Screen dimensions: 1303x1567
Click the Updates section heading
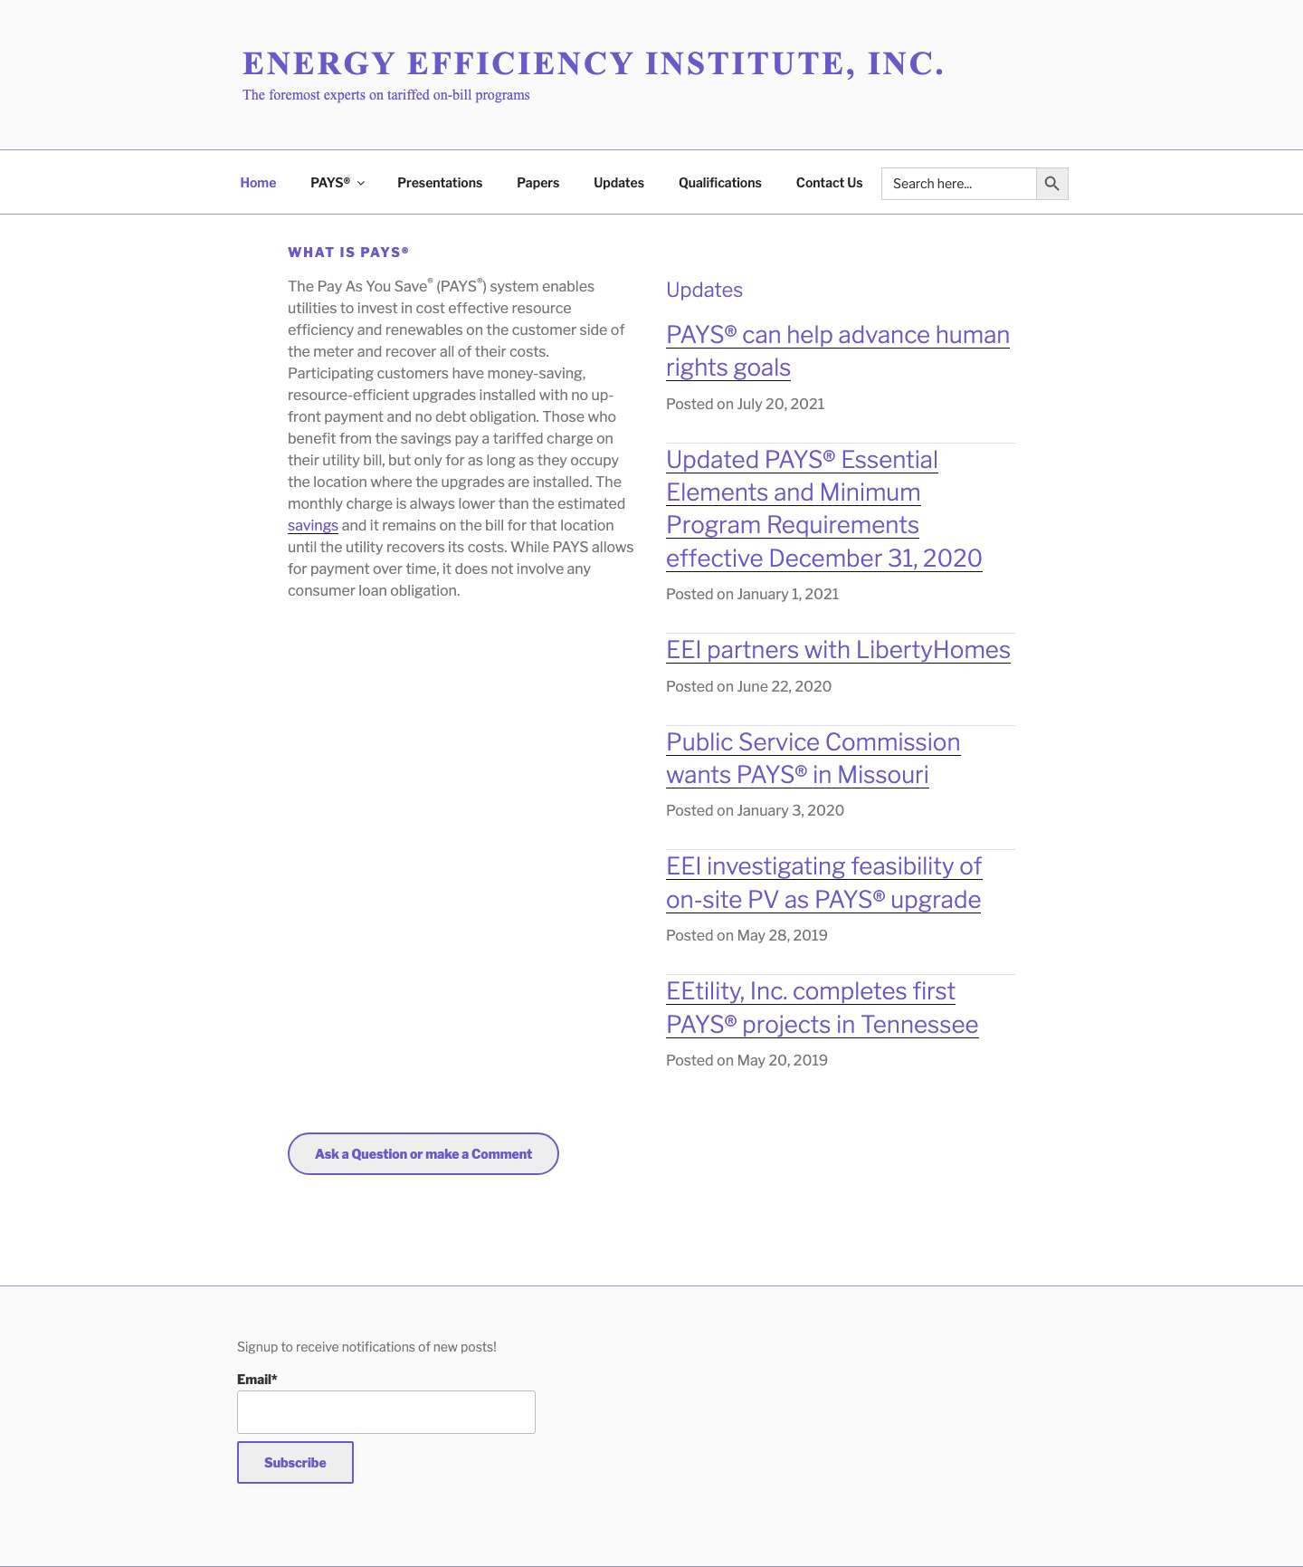pyautogui.click(x=704, y=290)
